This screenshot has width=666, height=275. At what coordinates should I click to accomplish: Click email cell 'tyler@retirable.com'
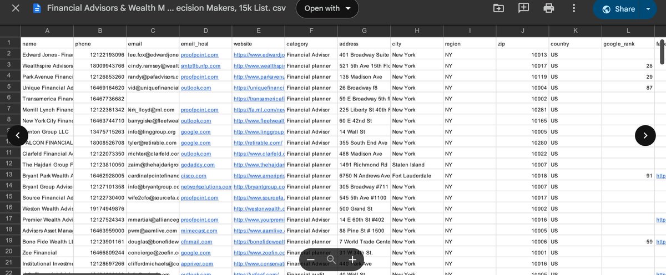(153, 143)
